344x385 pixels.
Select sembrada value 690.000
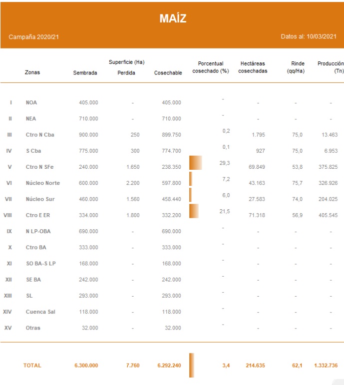[x=88, y=231]
